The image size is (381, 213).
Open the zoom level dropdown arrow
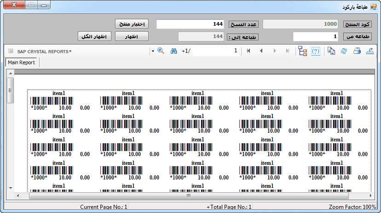tap(153, 51)
